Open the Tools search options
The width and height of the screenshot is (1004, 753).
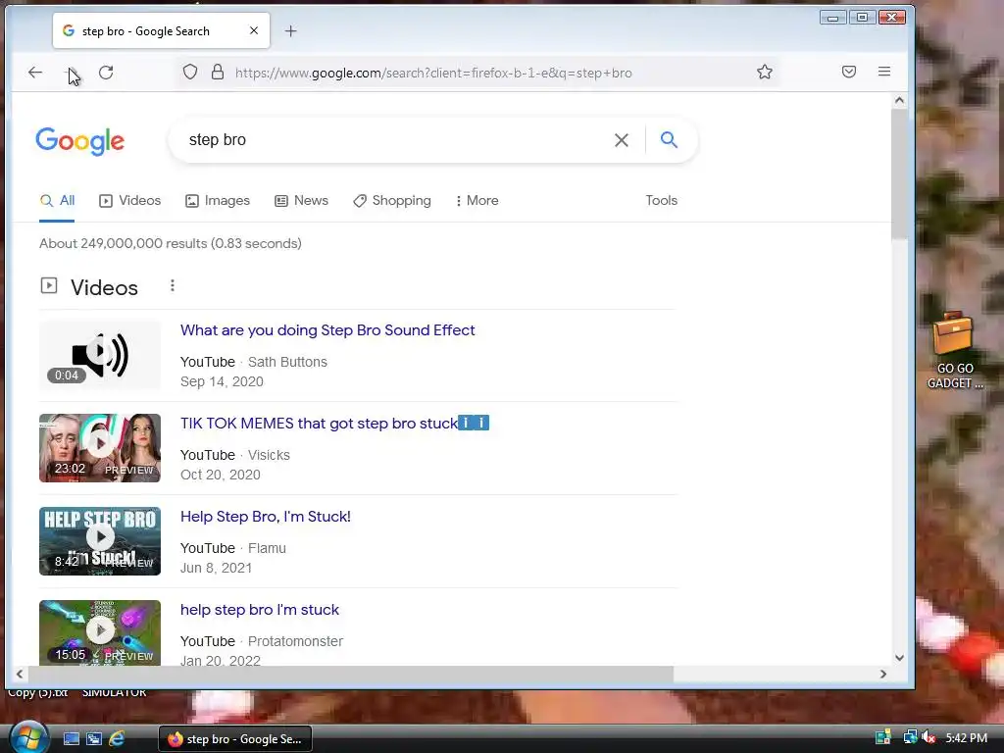pyautogui.click(x=662, y=200)
